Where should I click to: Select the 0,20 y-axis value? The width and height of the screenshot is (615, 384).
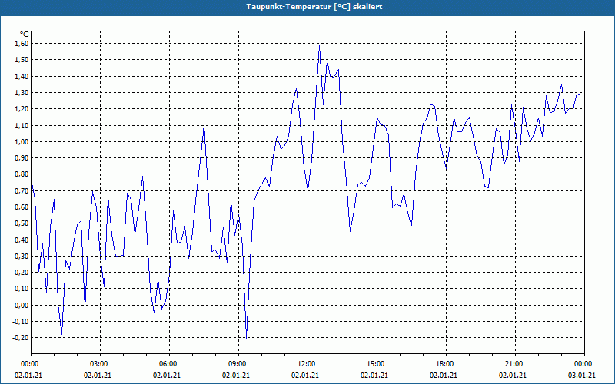point(22,273)
